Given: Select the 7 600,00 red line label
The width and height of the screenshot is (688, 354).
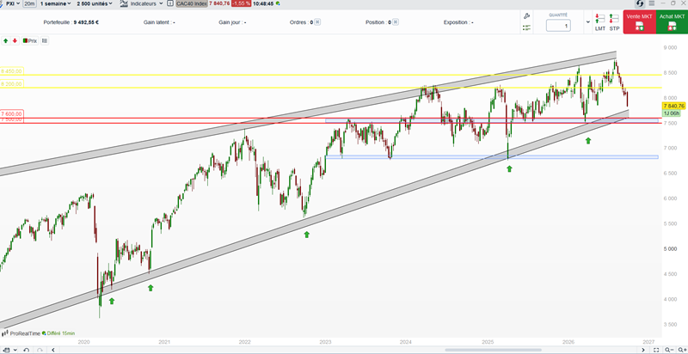Looking at the screenshot, I should pos(11,113).
